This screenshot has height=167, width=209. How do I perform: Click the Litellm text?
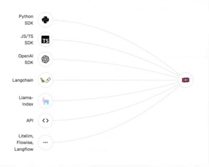click(26, 136)
